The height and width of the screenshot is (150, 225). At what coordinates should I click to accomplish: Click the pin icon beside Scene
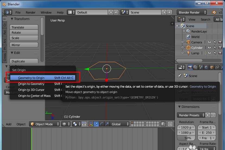(x=179, y=76)
